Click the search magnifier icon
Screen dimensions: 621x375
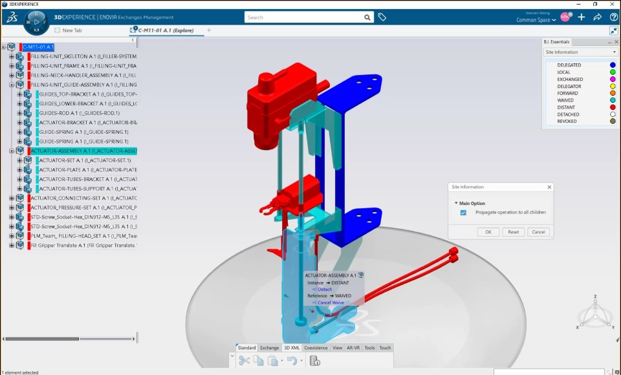pos(367,17)
